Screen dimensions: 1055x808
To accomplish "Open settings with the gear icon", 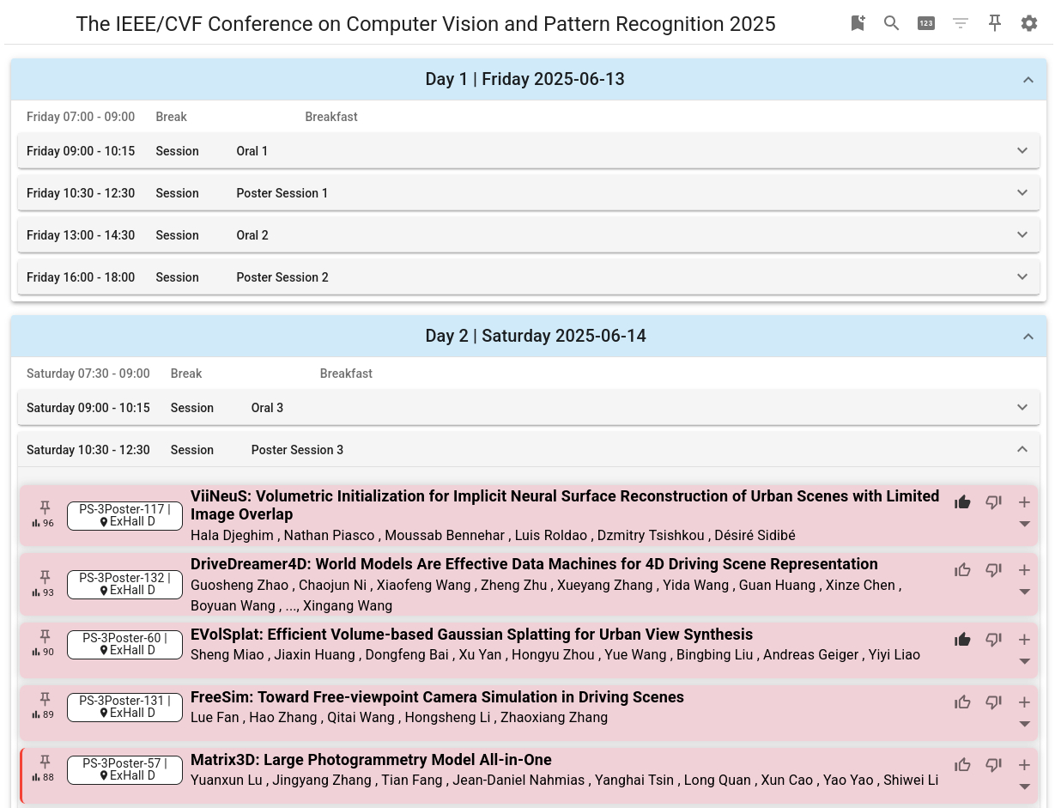I will [x=1029, y=23].
